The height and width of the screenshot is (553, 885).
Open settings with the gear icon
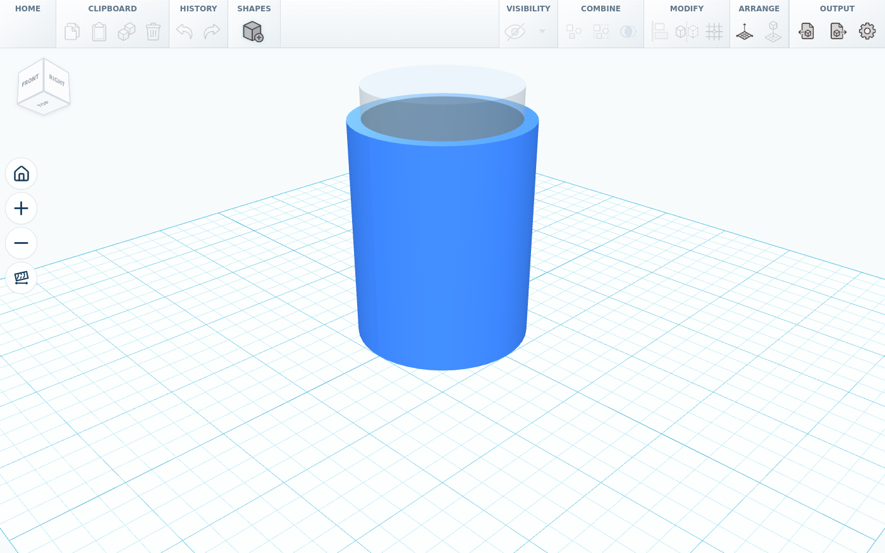coord(867,31)
